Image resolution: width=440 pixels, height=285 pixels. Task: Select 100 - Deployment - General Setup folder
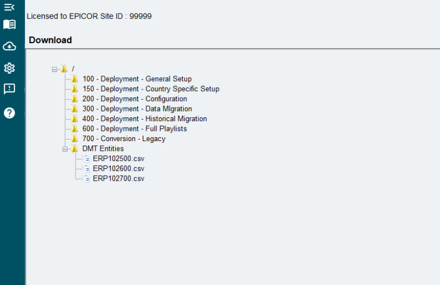pyautogui.click(x=137, y=79)
